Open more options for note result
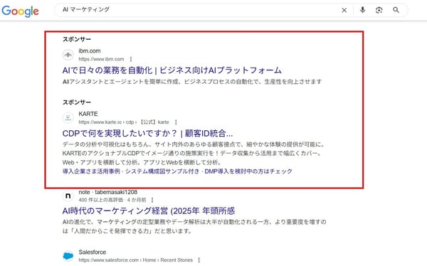This screenshot has width=427, height=266. (x=152, y=200)
